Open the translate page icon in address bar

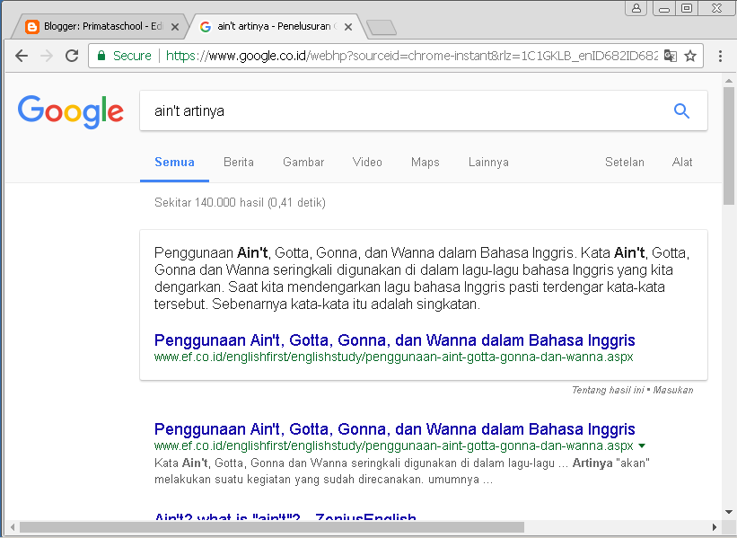[671, 56]
